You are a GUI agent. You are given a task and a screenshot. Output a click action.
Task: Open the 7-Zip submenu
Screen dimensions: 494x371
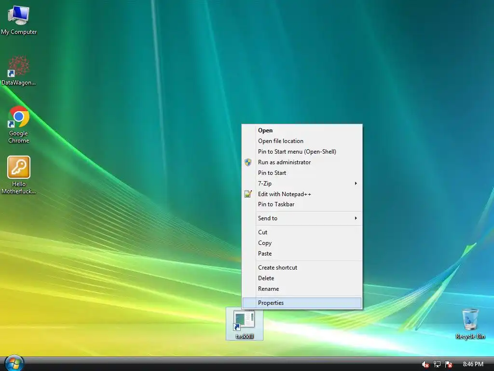[302, 183]
